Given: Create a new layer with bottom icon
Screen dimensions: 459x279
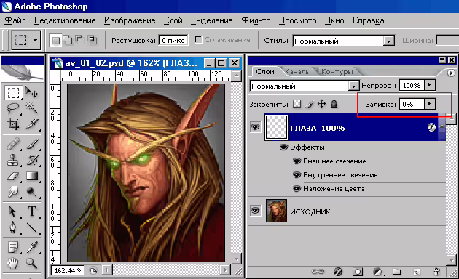Looking at the screenshot, I should click(417, 272).
